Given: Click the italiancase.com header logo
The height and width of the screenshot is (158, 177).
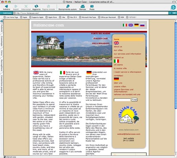Looking at the screenshot, I should coord(48,25).
